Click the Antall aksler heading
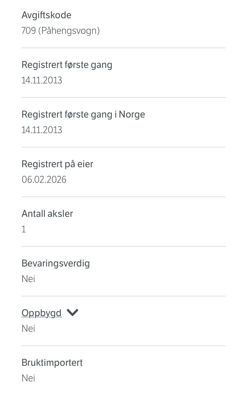 [x=47, y=214]
